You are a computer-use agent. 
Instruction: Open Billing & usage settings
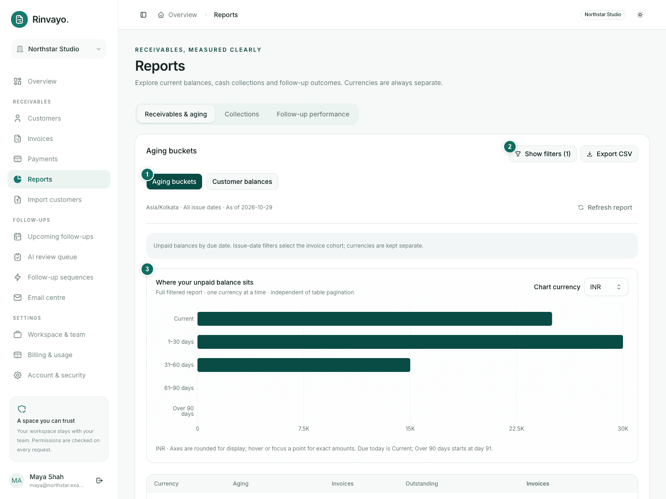click(x=59, y=355)
